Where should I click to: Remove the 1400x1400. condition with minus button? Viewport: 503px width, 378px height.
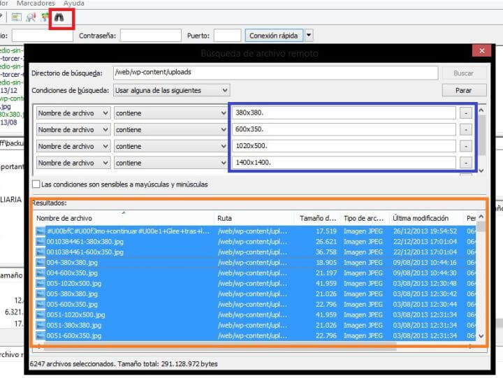click(466, 163)
